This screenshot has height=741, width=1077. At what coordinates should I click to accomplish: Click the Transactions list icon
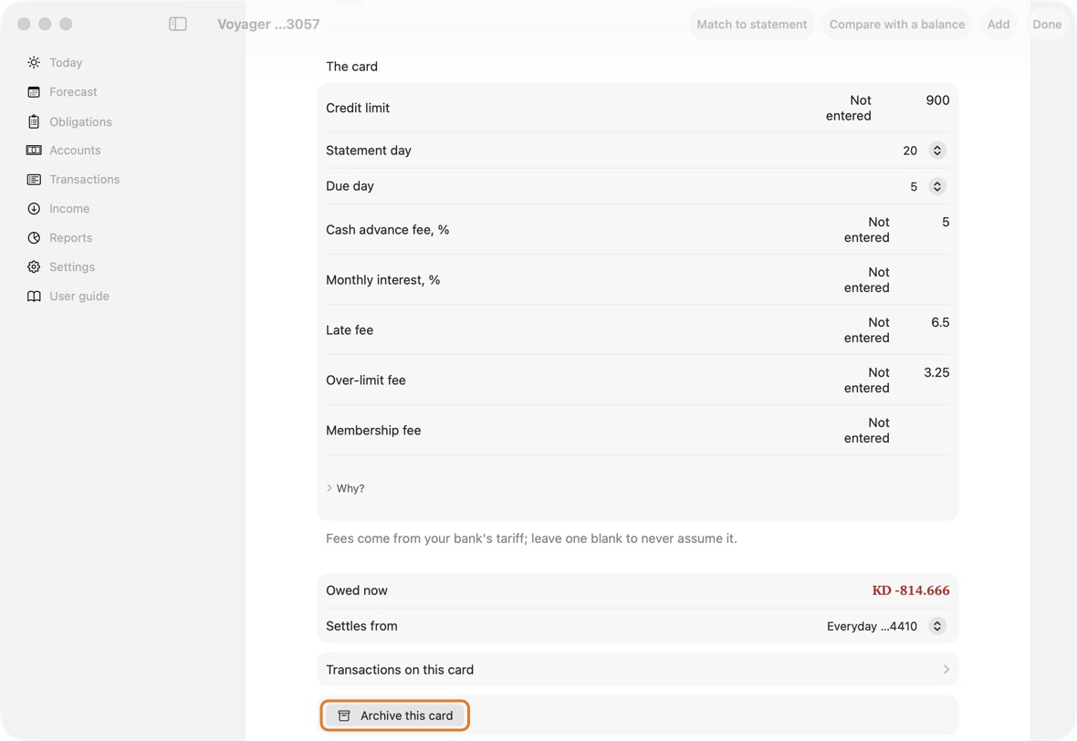point(34,179)
